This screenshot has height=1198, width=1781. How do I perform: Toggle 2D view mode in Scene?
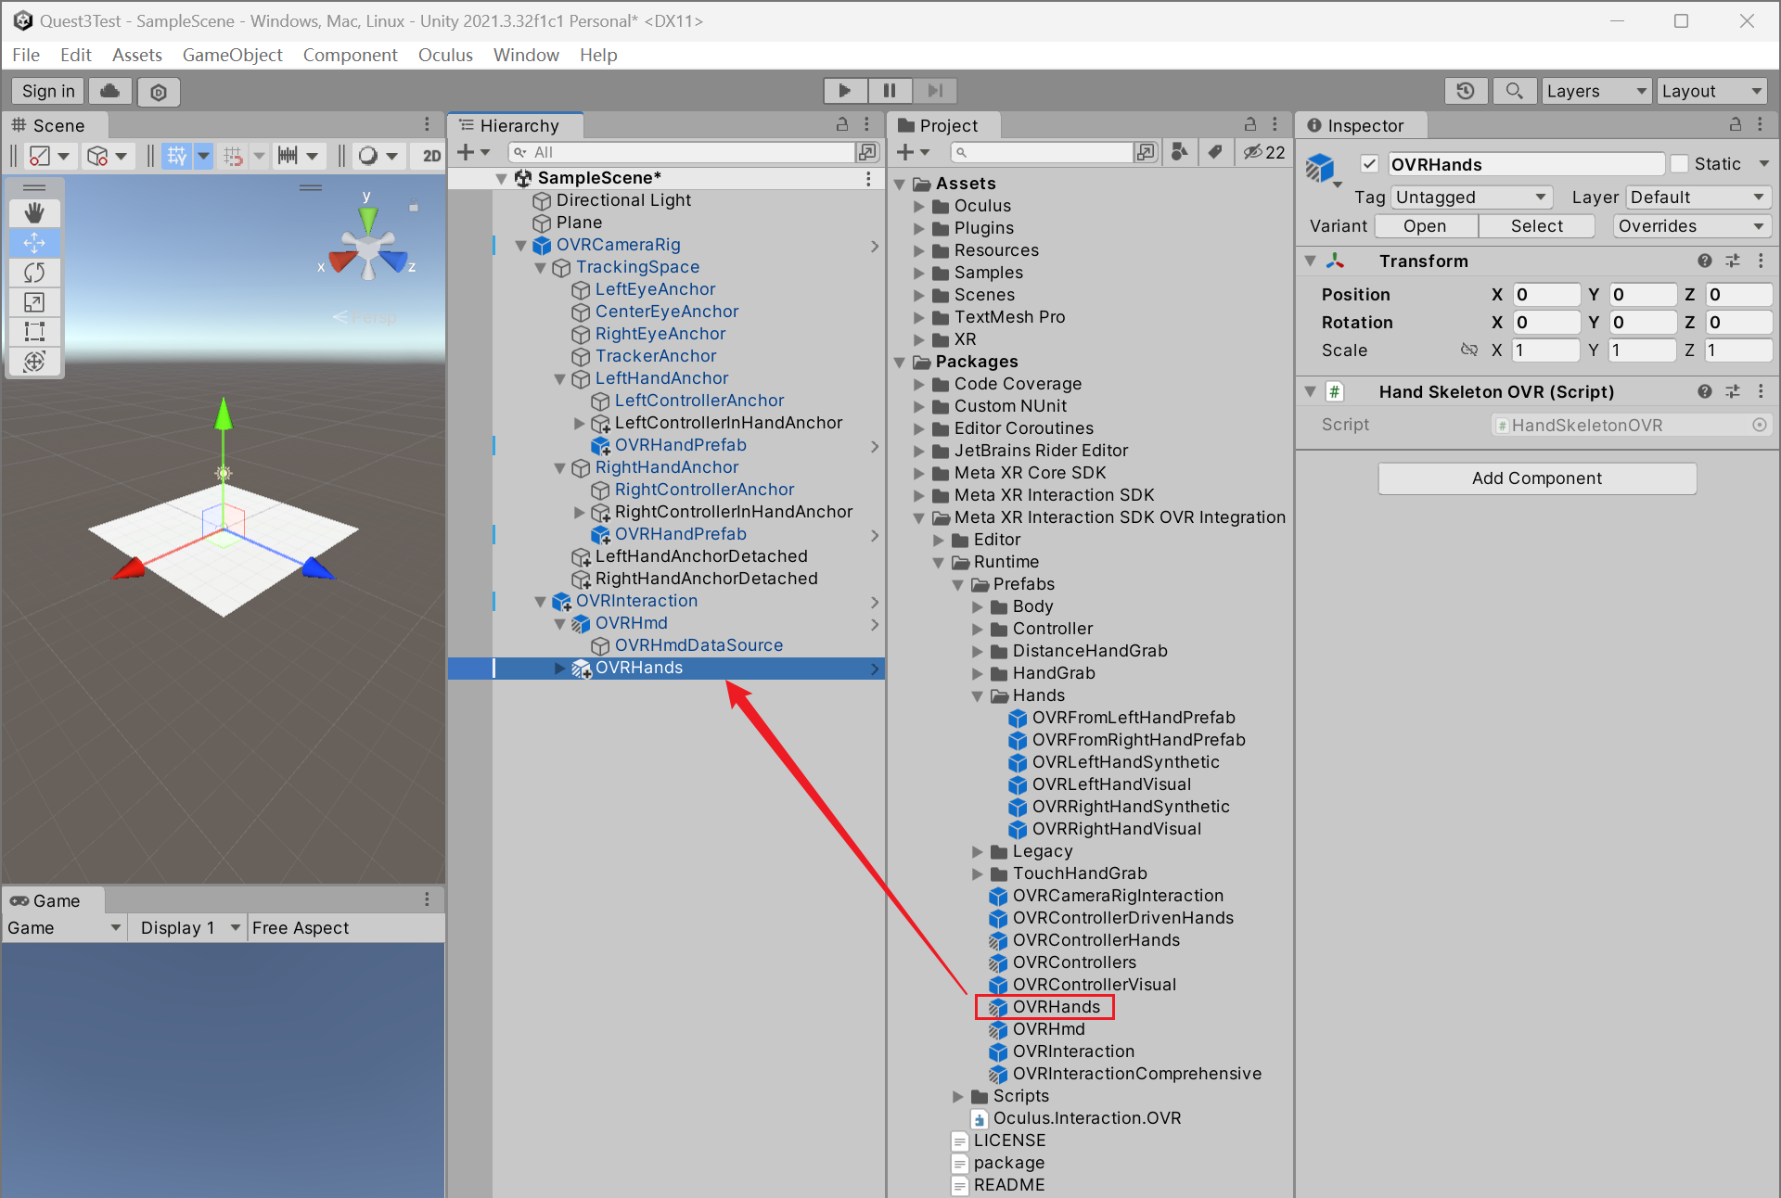pyautogui.click(x=431, y=156)
